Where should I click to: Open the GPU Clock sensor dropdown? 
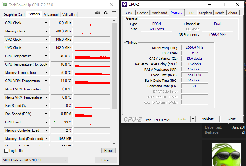[x=46, y=23]
